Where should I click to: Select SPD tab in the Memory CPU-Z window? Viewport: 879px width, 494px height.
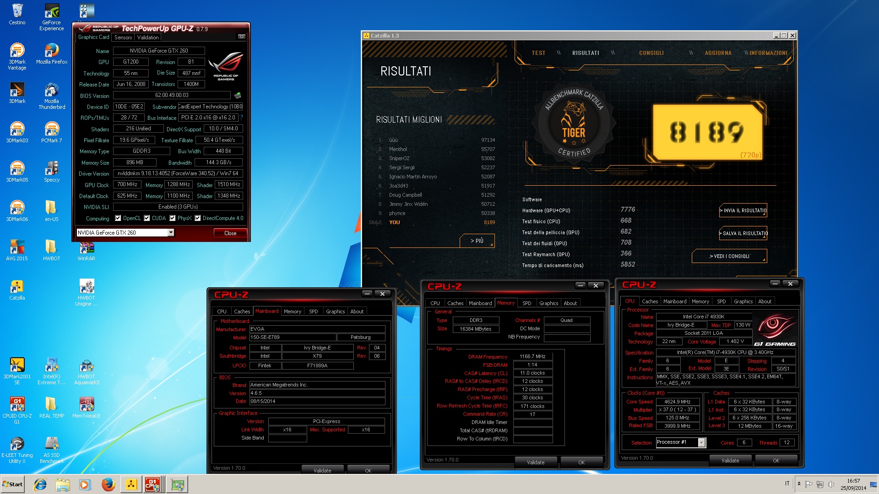pyautogui.click(x=526, y=303)
